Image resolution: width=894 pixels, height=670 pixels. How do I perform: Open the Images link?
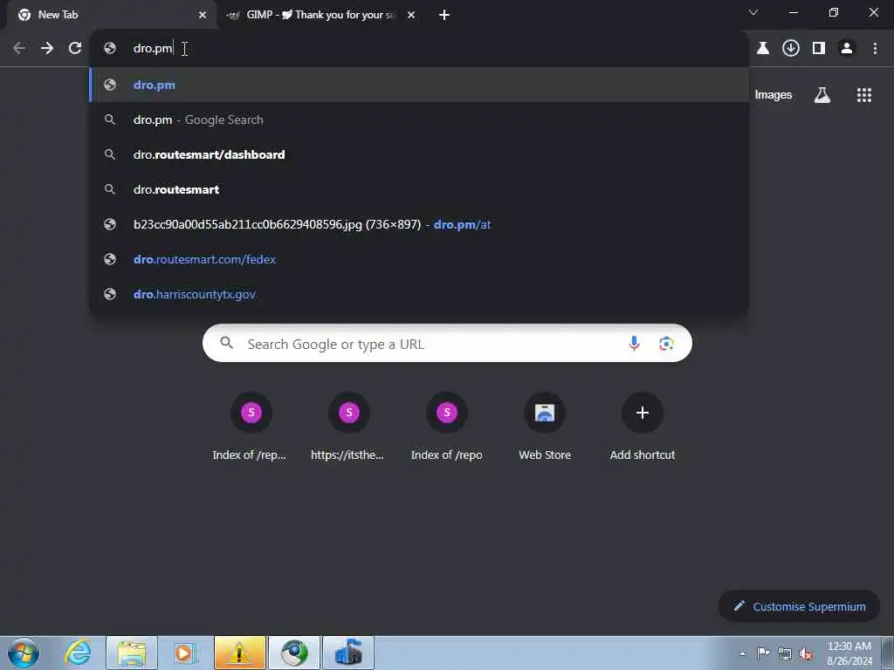pyautogui.click(x=774, y=95)
